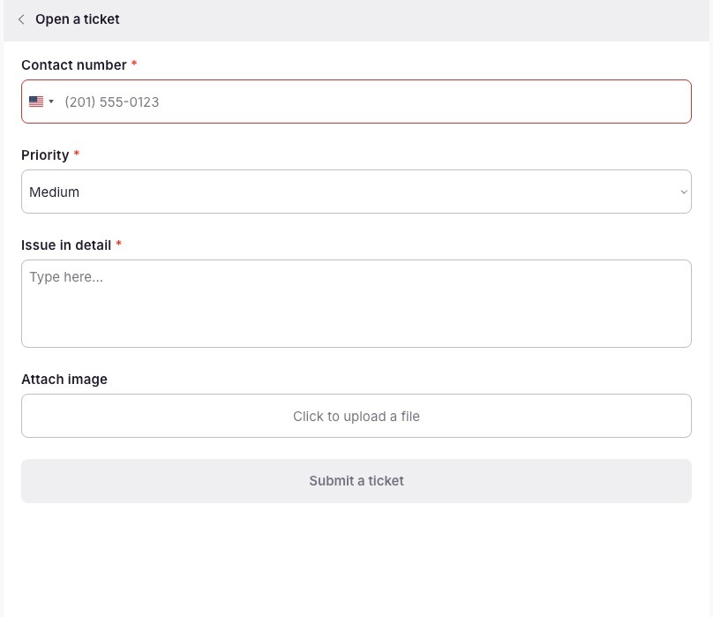This screenshot has width=713, height=617.
Task: Expand the phone country flag menu
Action: [x=41, y=102]
